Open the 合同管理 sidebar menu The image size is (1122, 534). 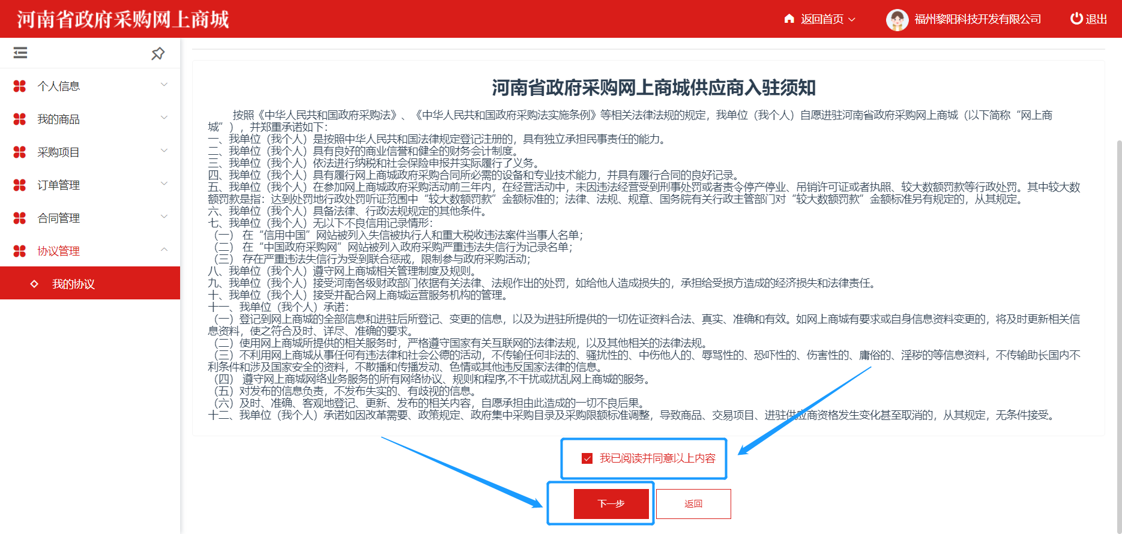coord(90,218)
